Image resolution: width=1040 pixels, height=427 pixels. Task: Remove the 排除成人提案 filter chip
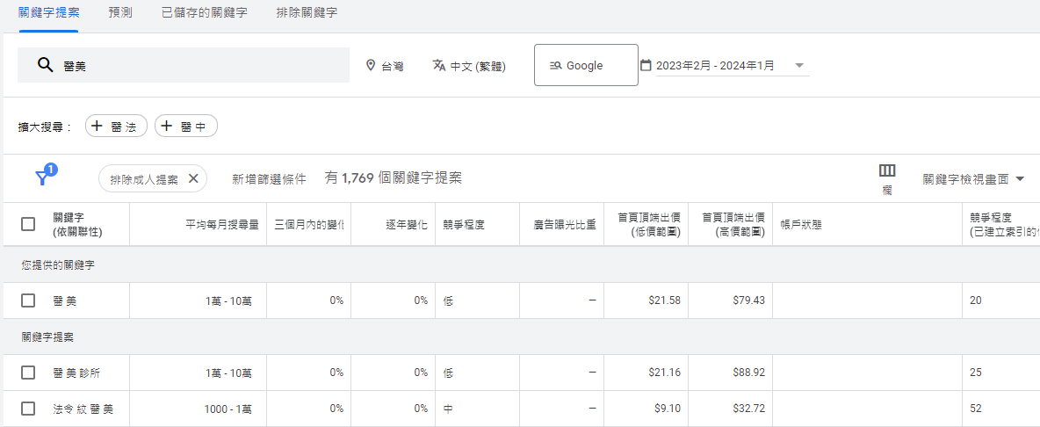pyautogui.click(x=193, y=178)
